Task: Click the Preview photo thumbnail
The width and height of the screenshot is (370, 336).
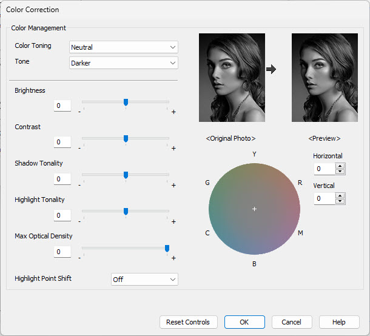Action: (325, 78)
